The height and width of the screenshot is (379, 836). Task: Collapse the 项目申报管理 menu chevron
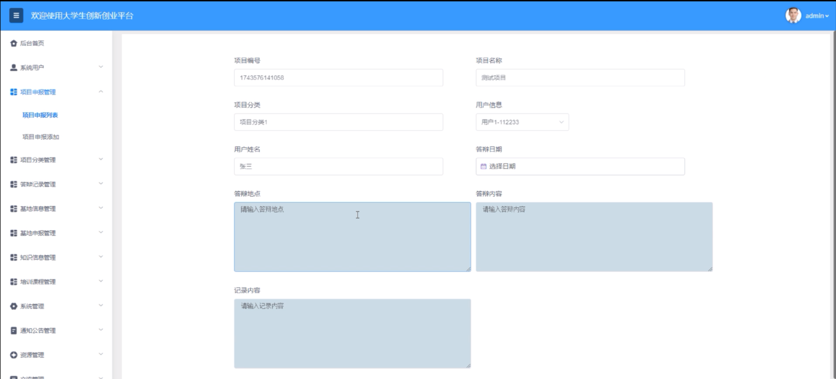pos(101,92)
